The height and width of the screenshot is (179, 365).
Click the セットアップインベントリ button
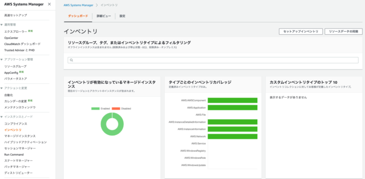301,32
